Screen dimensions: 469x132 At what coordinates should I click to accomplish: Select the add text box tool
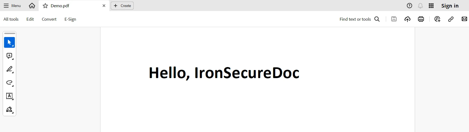pyautogui.click(x=9, y=96)
